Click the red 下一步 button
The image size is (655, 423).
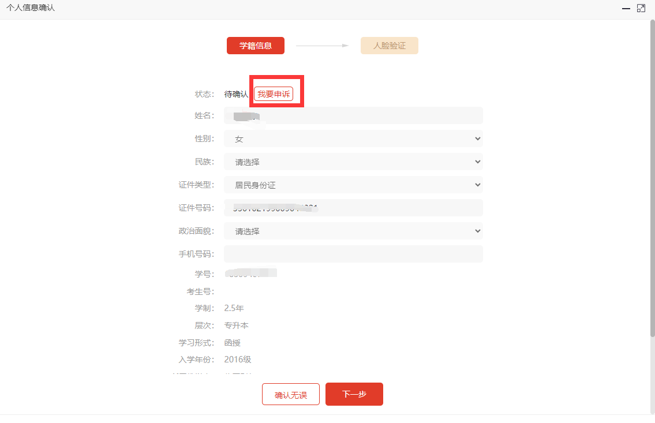354,394
